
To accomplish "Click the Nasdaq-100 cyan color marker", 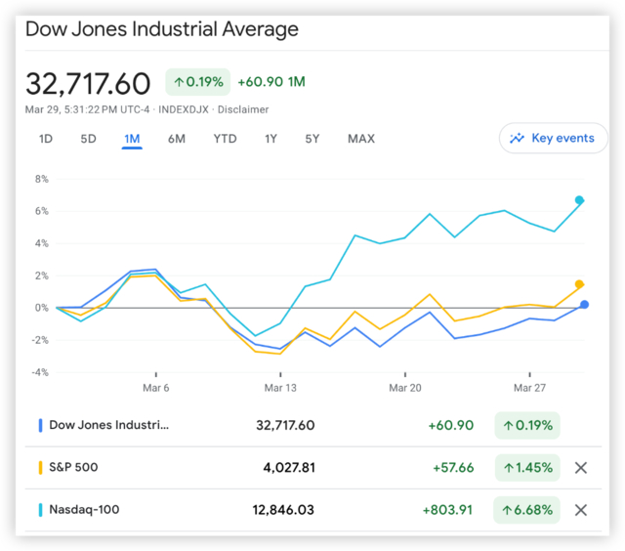I will click(40, 510).
